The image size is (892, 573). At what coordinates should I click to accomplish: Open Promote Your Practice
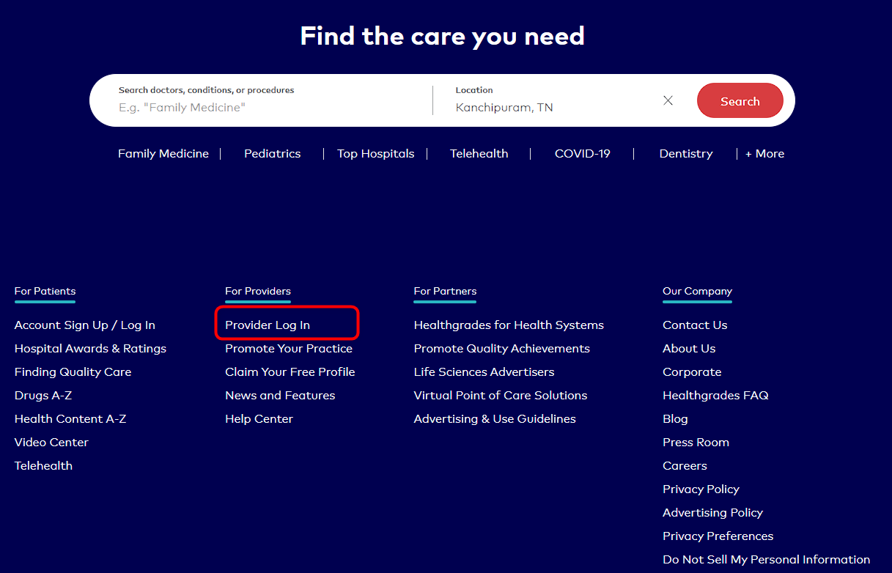click(x=289, y=349)
